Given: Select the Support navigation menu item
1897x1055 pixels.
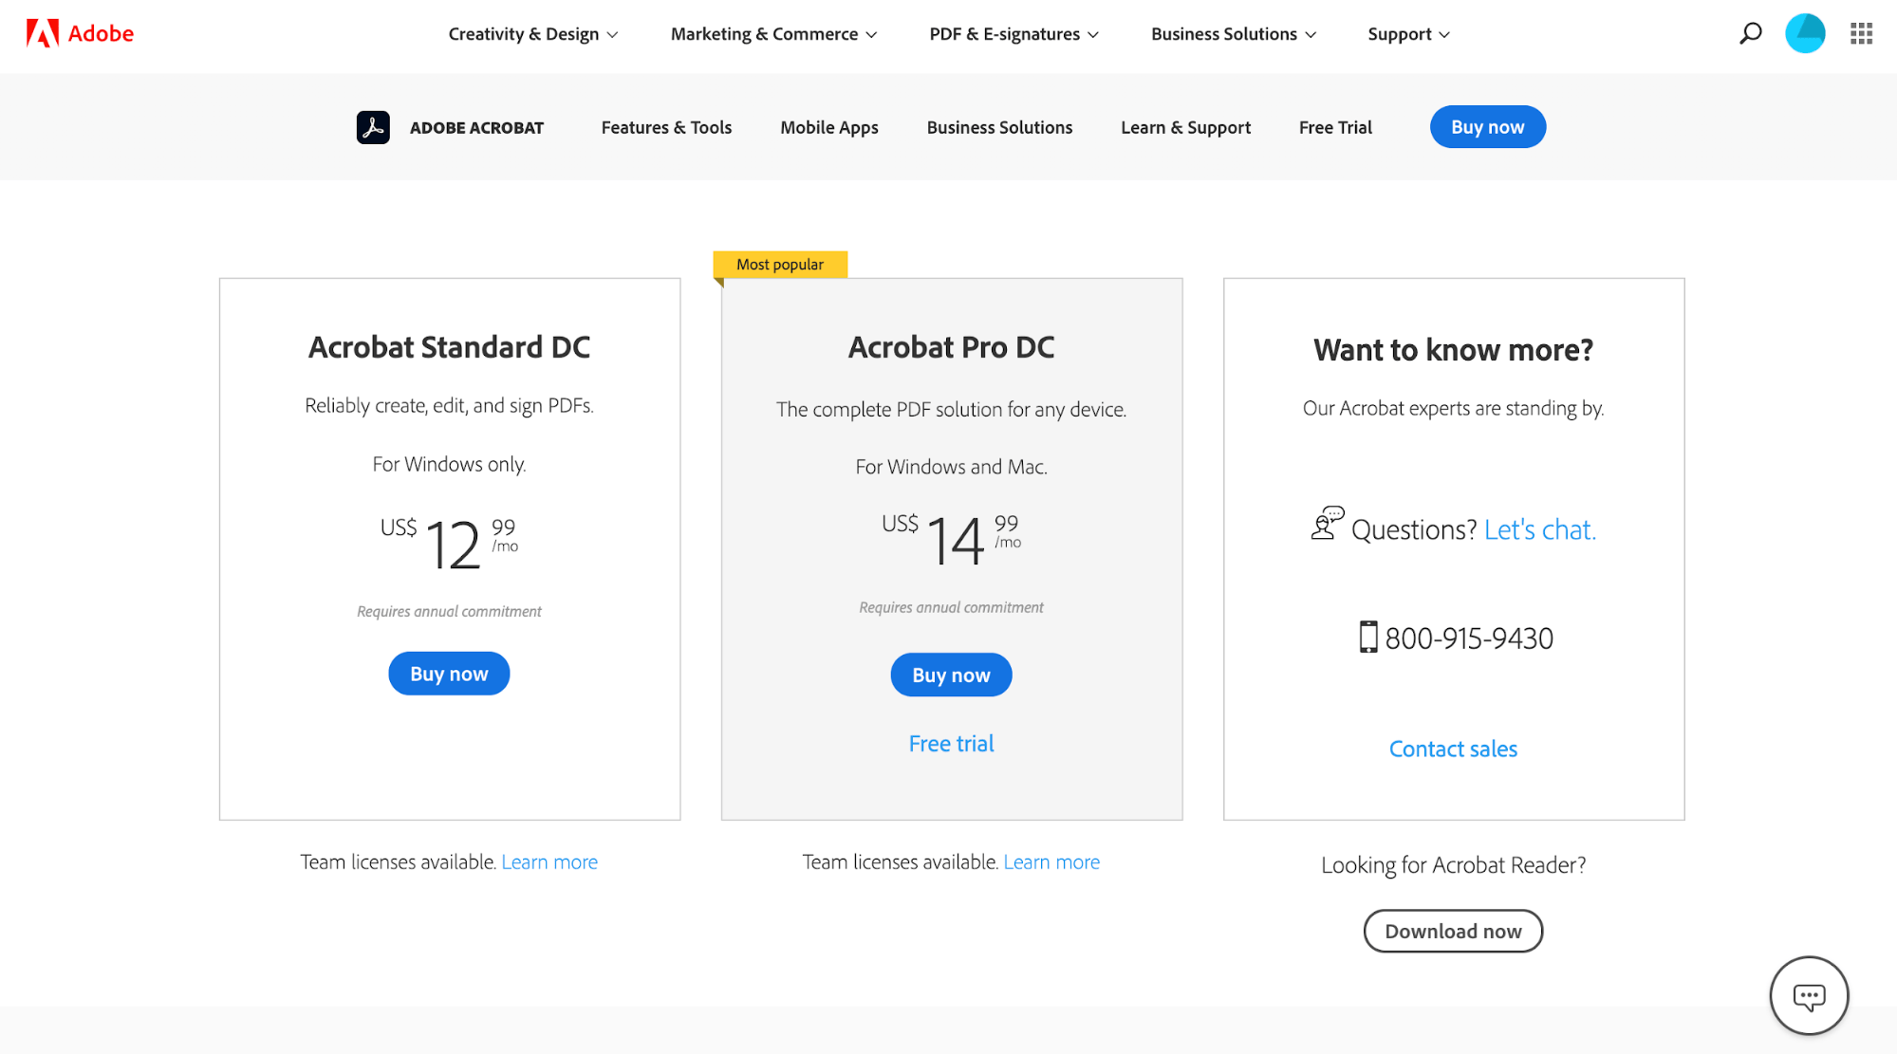Looking at the screenshot, I should point(1405,34).
